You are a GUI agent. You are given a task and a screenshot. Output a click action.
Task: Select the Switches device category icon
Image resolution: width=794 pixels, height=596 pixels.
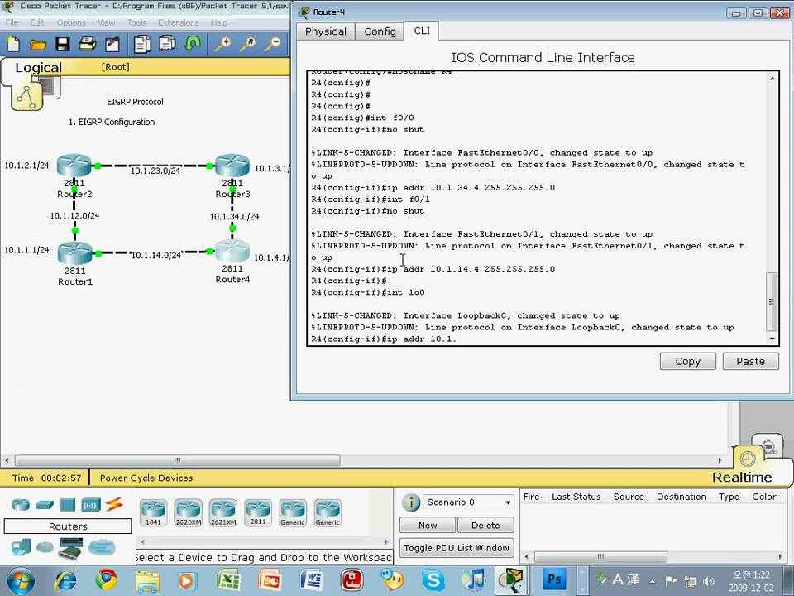coord(45,505)
